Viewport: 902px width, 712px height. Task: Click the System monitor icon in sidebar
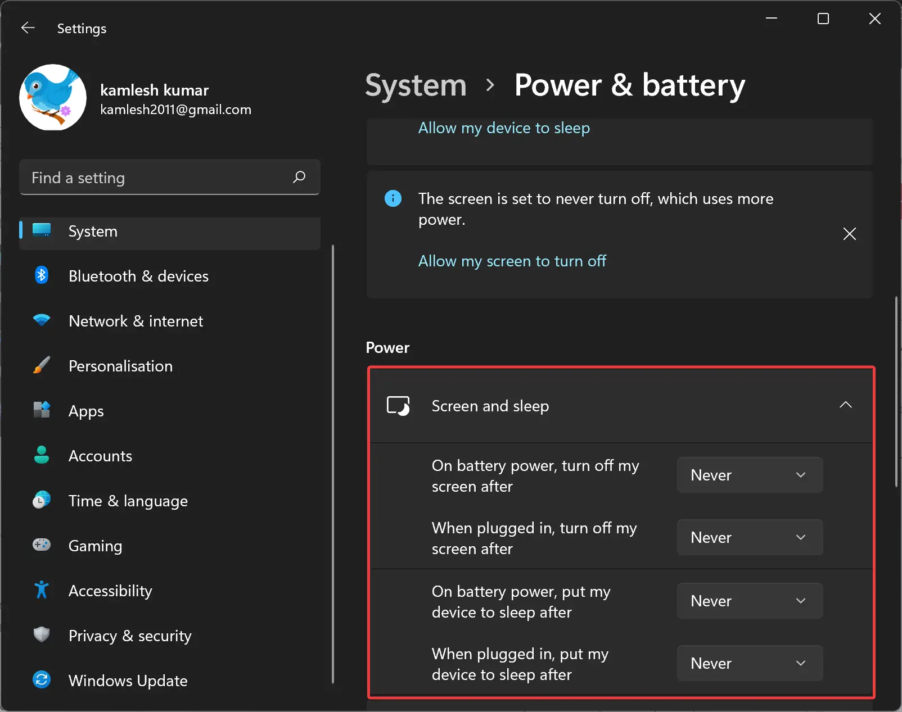click(42, 230)
